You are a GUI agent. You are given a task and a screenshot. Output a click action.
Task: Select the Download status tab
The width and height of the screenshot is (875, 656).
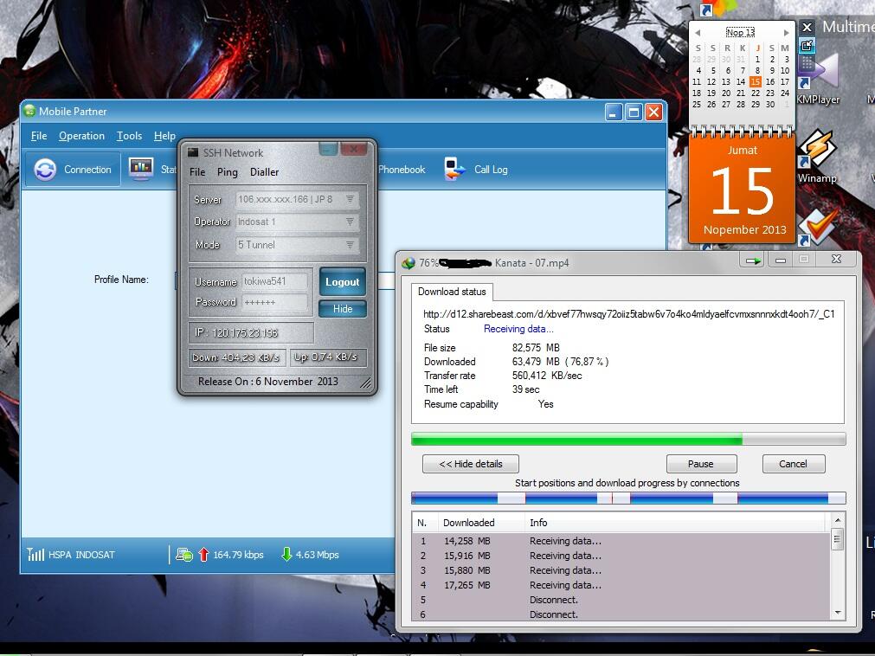(x=452, y=291)
